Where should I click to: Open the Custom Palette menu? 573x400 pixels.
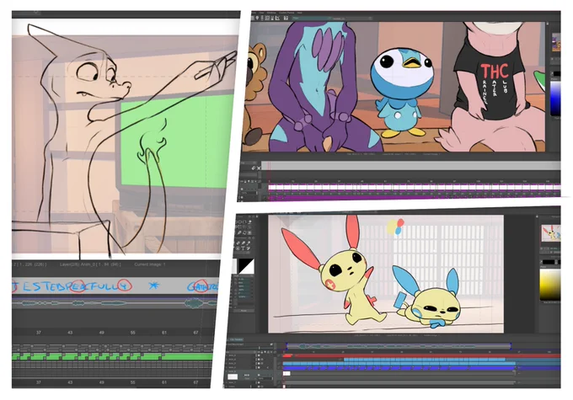pos(286,13)
